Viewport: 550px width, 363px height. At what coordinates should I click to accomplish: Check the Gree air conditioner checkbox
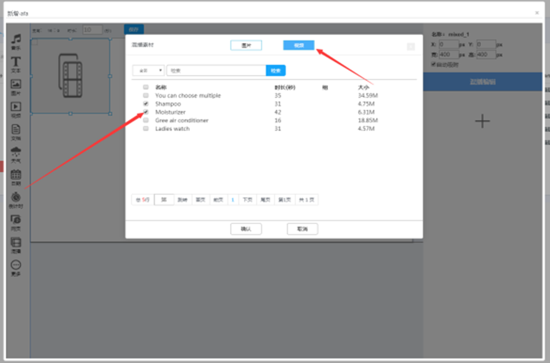pyautogui.click(x=146, y=120)
